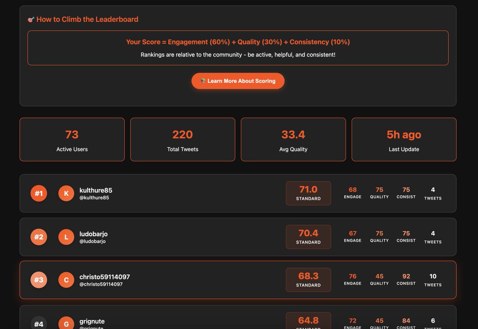
Task: Click the #1 rank badge
Action: [39, 194]
